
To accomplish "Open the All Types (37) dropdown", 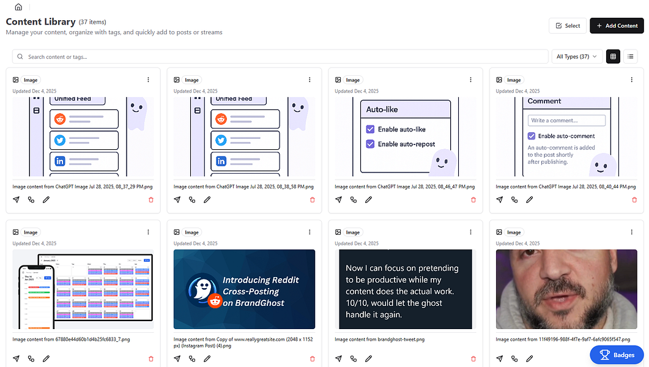I will (577, 57).
